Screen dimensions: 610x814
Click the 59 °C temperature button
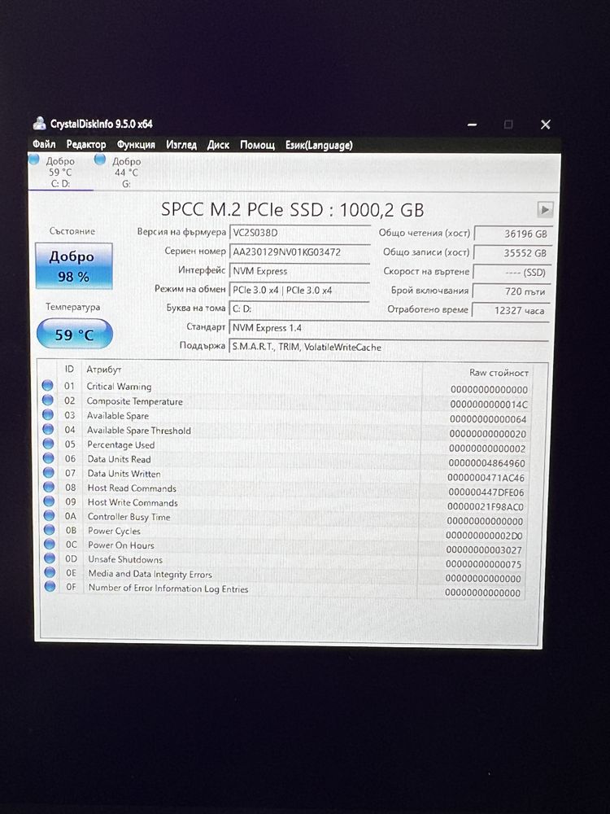(x=75, y=334)
